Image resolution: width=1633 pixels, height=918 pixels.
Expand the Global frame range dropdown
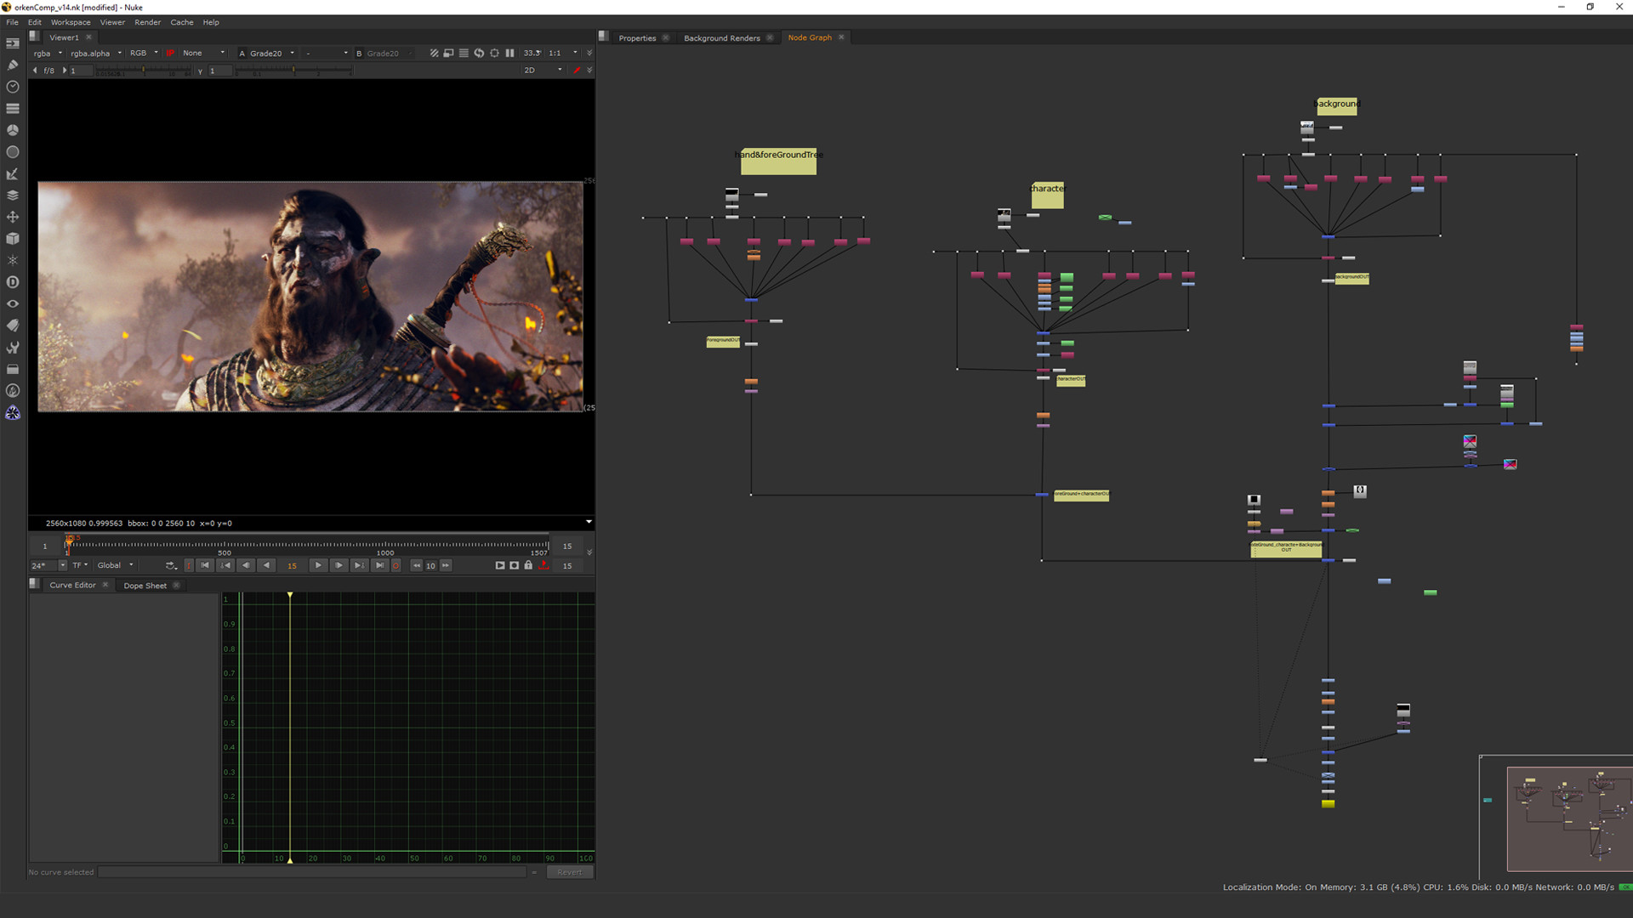[x=115, y=565]
